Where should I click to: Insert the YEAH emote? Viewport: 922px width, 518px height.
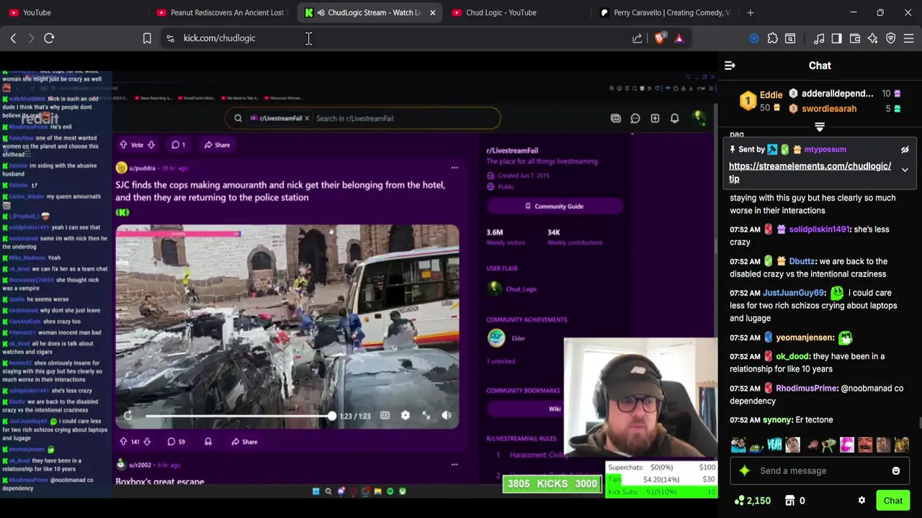coord(774,445)
